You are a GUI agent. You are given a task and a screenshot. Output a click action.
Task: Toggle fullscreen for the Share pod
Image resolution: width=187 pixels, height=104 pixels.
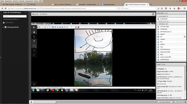[x=153, y=14]
